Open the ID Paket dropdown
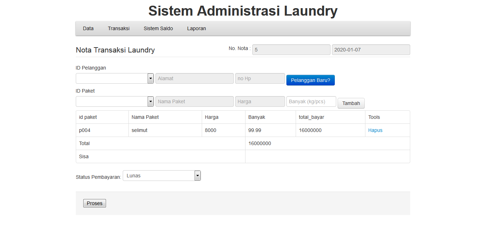 click(115, 101)
